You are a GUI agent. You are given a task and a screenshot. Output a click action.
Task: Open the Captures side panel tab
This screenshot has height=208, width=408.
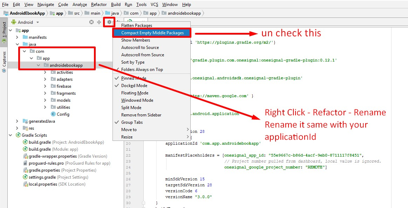(x=4, y=59)
